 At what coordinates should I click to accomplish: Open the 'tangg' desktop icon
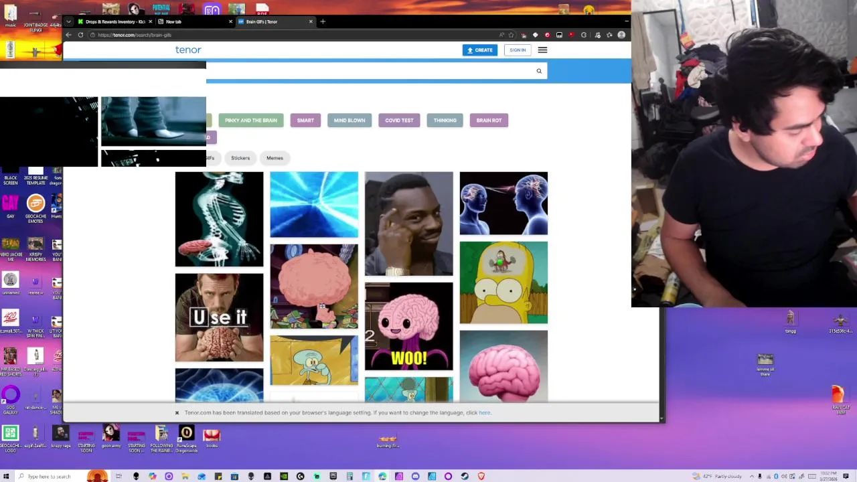coord(791,322)
